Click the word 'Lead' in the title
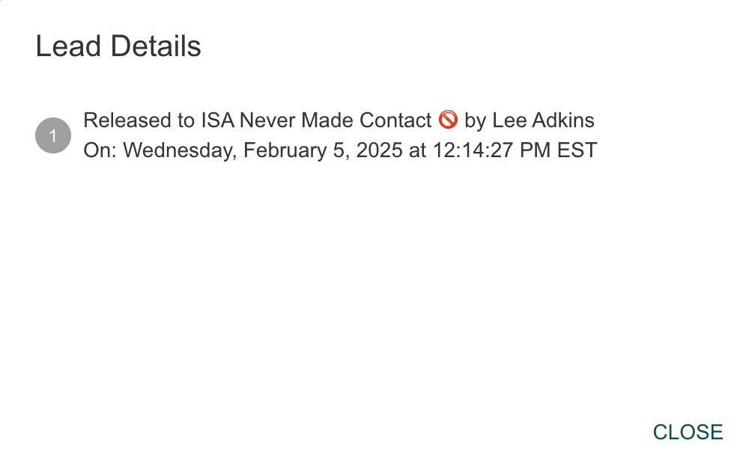Screen dimensions: 746x467 [x=68, y=46]
